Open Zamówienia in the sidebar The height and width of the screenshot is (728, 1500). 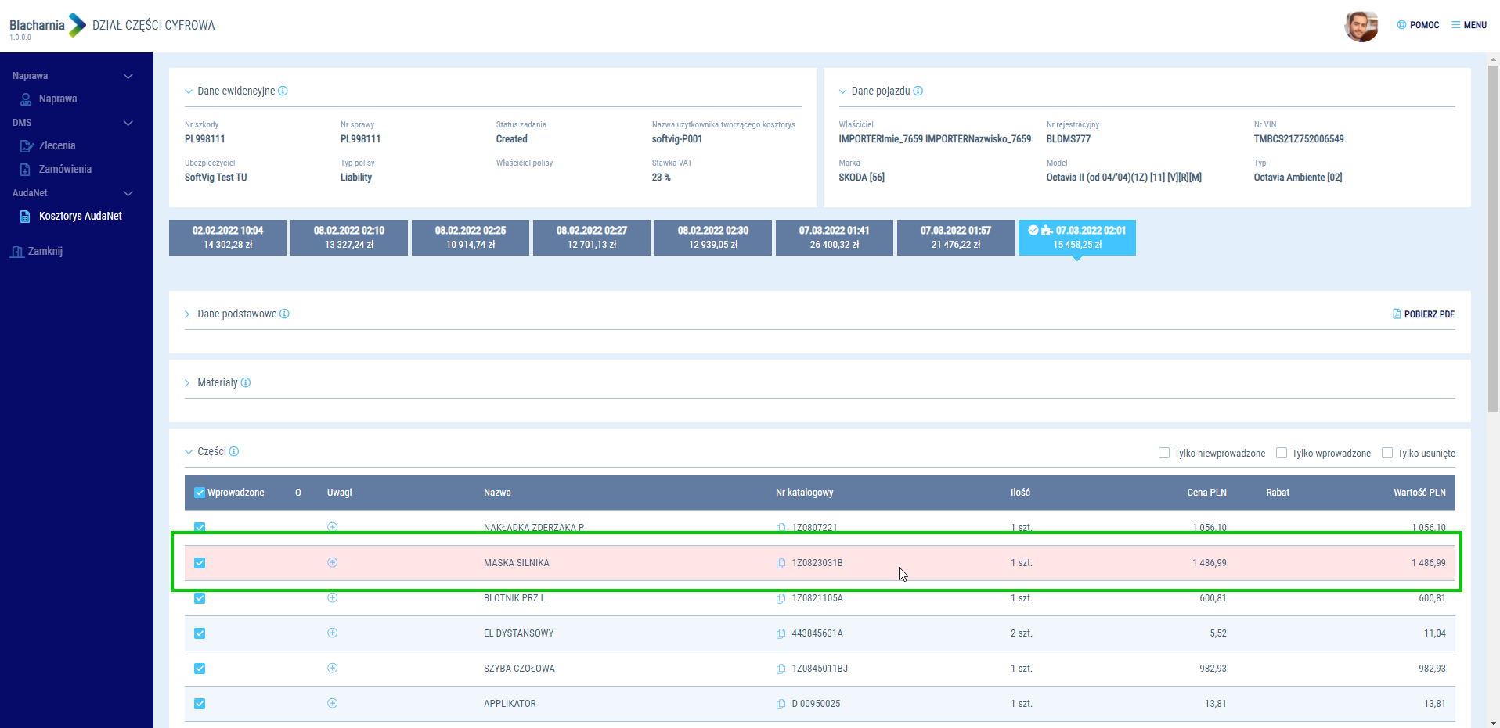pyautogui.click(x=65, y=170)
